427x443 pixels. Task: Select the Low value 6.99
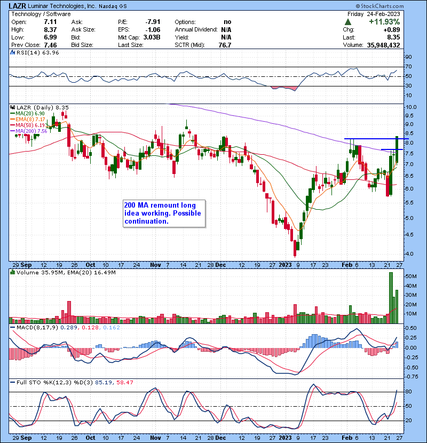pyautogui.click(x=50, y=37)
